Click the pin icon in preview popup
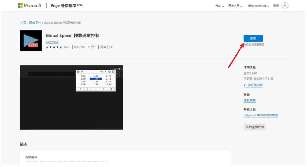This screenshot has height=167, width=307. tap(82, 72)
